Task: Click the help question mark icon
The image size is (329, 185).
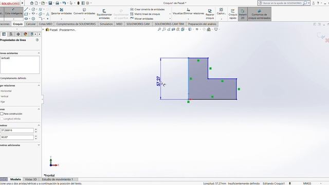Action: point(318,3)
